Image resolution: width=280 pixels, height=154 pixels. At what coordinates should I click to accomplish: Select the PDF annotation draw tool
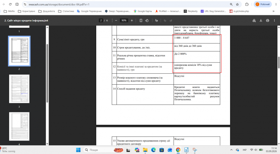156,20
